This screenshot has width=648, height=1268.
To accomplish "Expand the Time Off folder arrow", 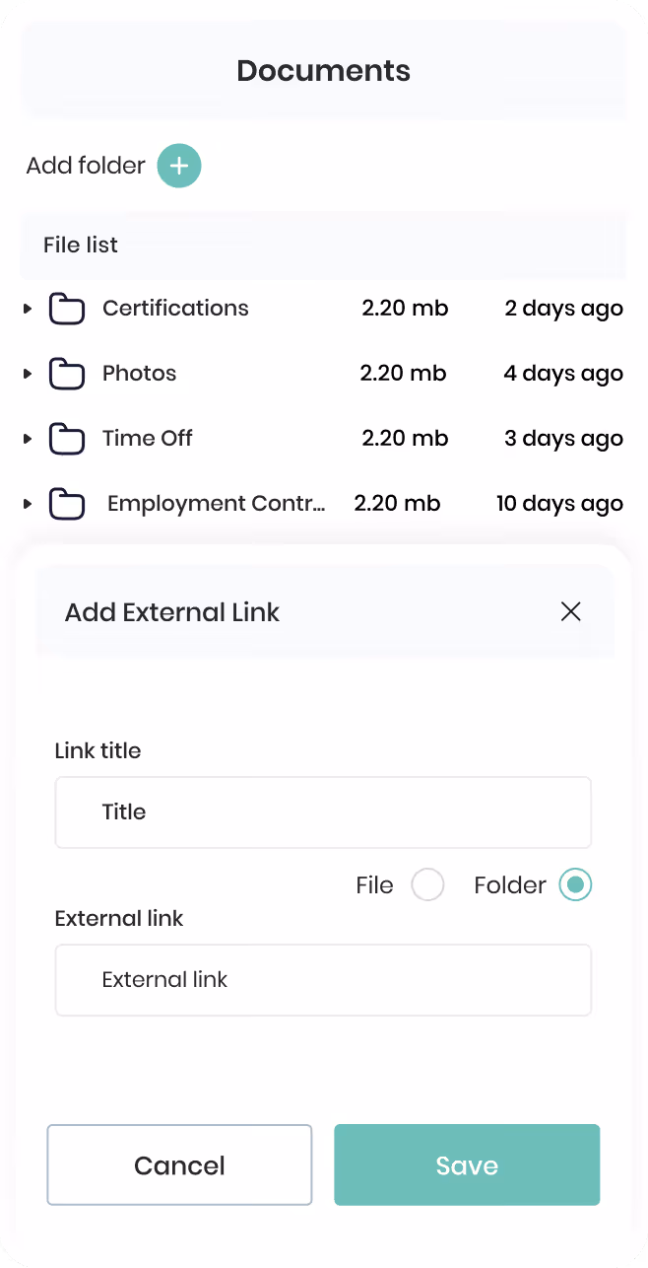I will [28, 439].
